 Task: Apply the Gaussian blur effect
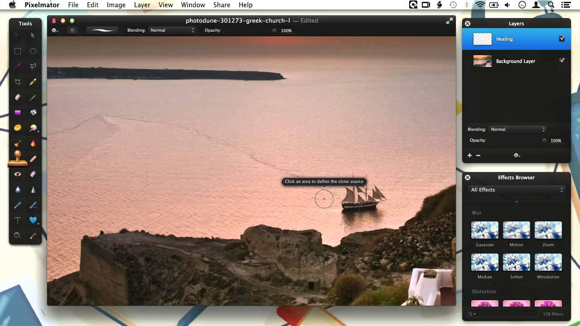(484, 230)
